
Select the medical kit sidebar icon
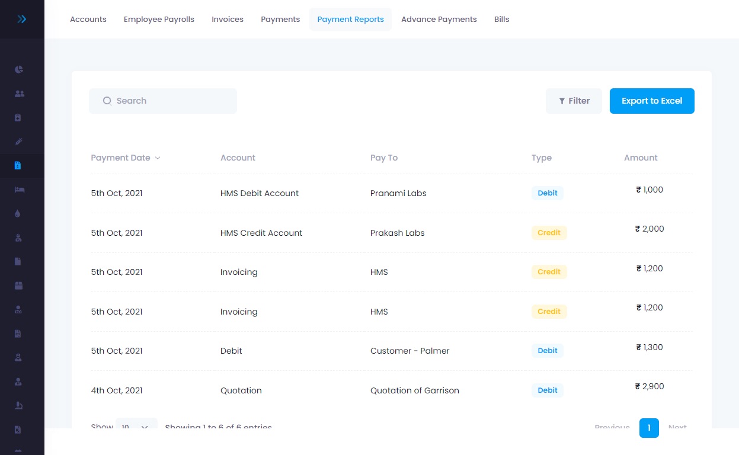coord(18,117)
